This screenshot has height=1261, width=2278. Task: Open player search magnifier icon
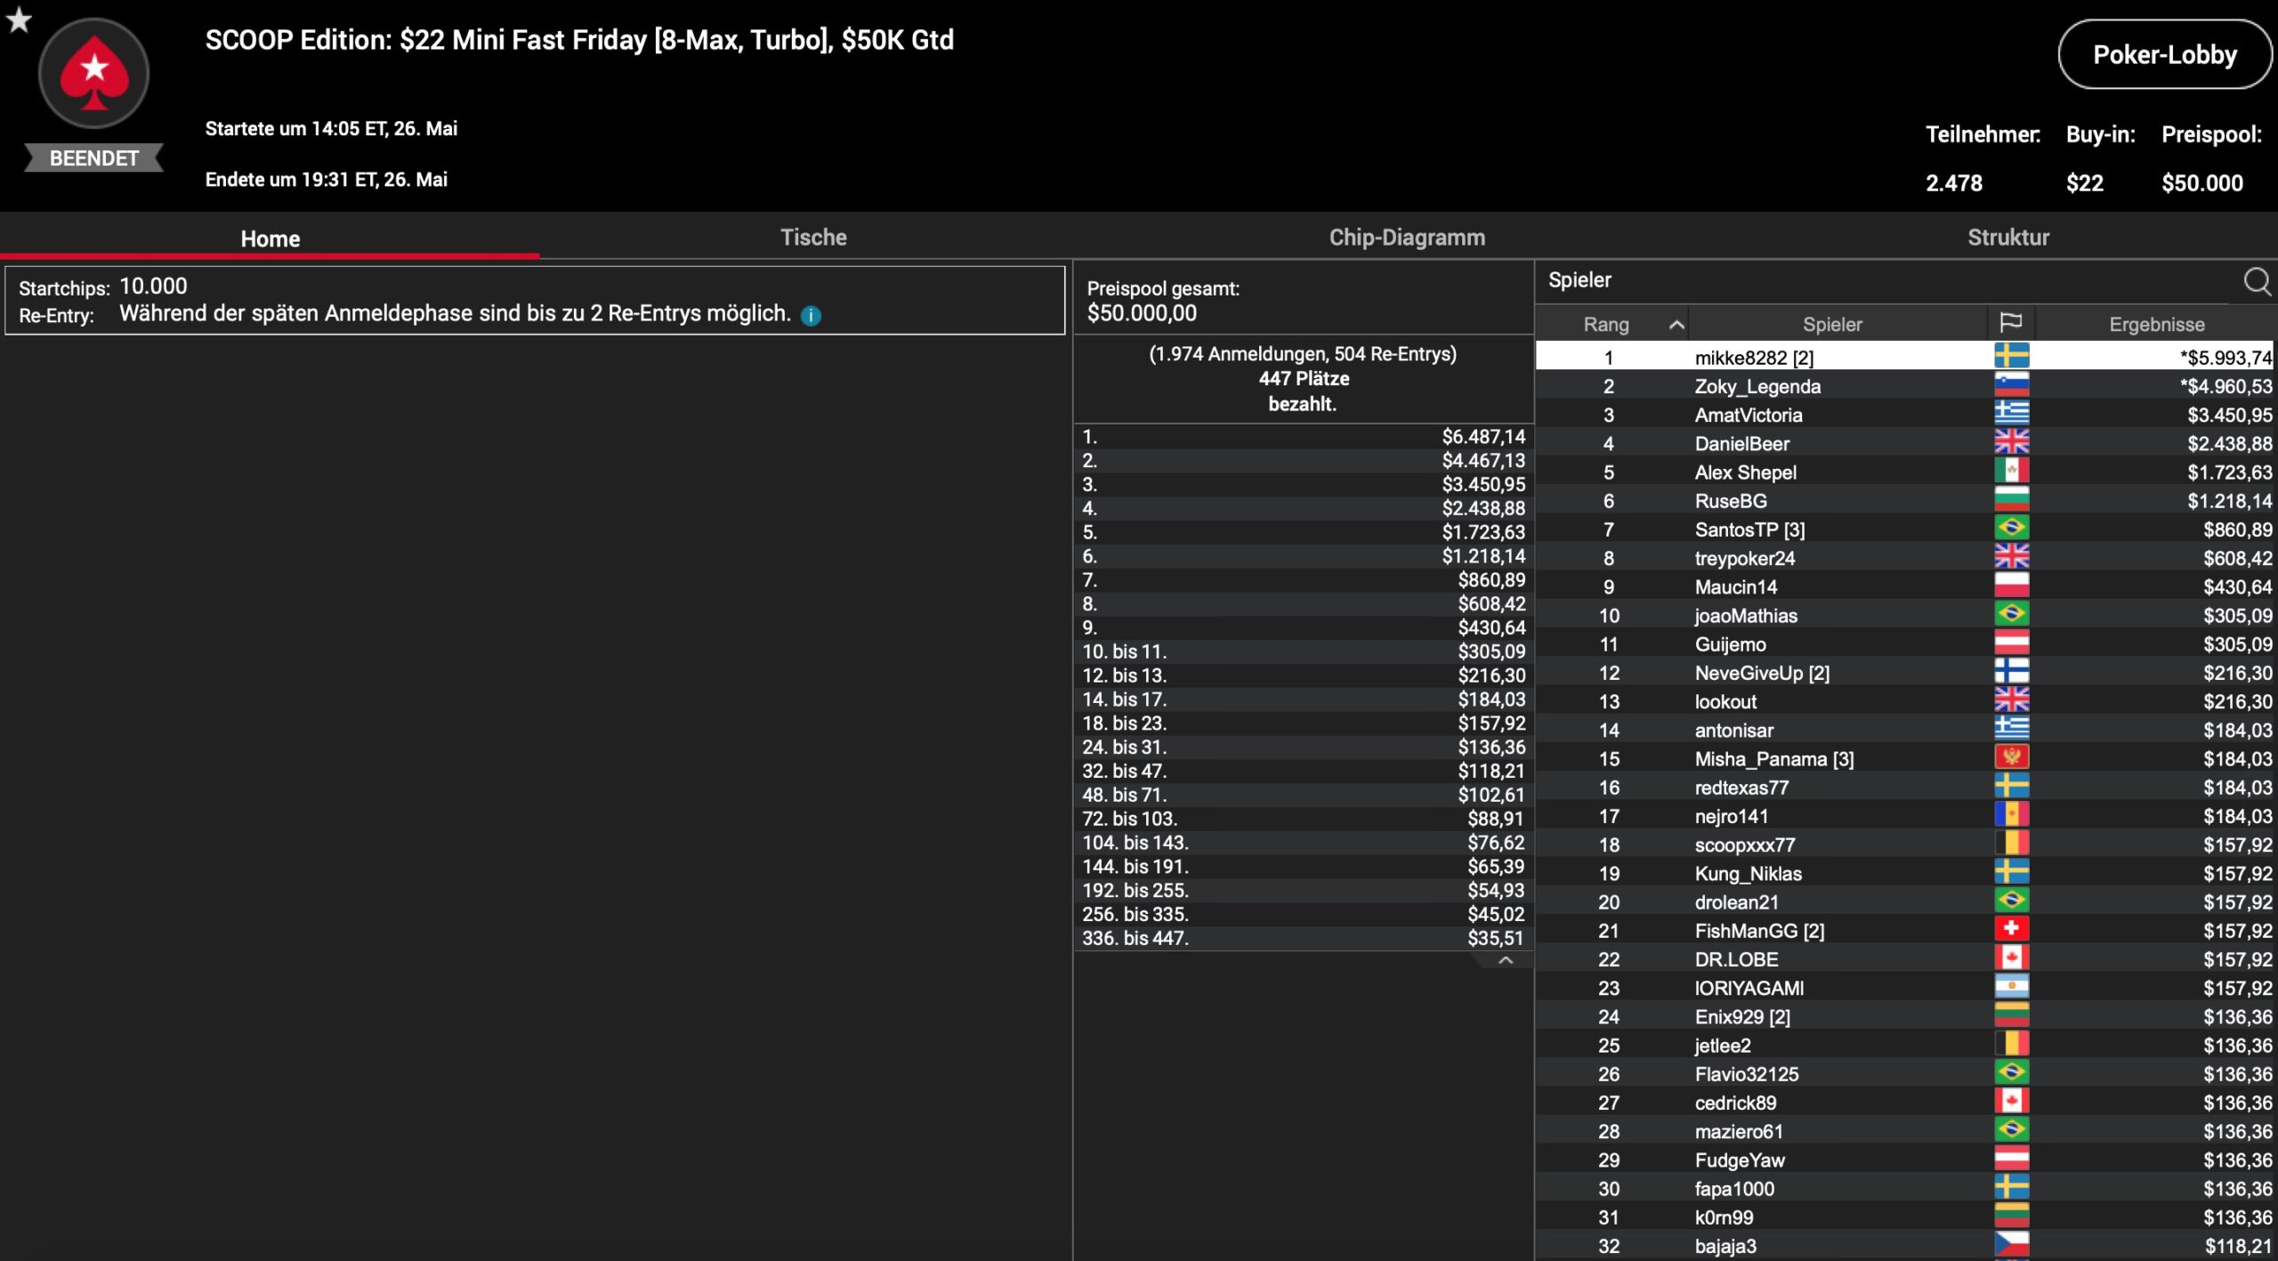point(2256,281)
